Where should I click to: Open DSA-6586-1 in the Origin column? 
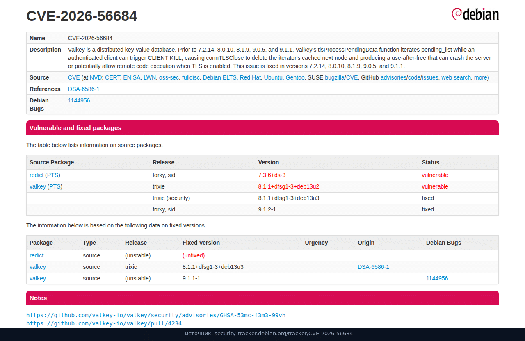click(x=373, y=267)
